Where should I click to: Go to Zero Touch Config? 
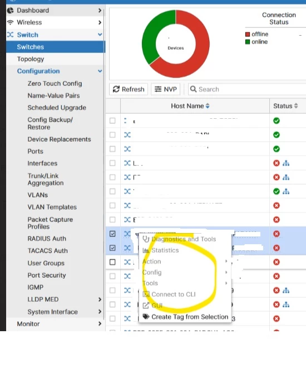(x=55, y=84)
